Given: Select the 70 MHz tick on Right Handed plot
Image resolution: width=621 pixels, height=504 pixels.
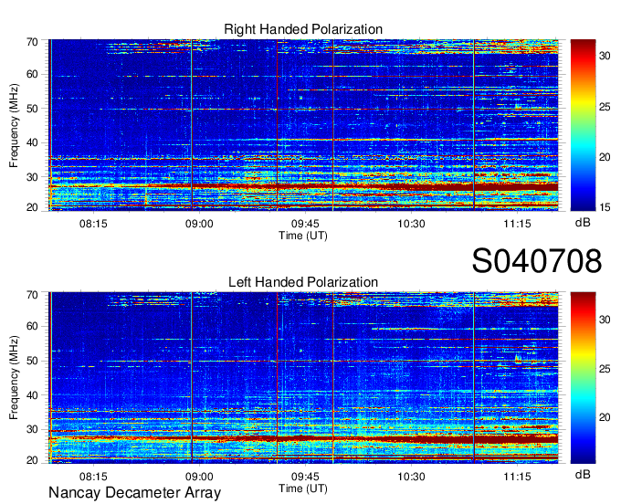Looking at the screenshot, I should (x=32, y=42).
